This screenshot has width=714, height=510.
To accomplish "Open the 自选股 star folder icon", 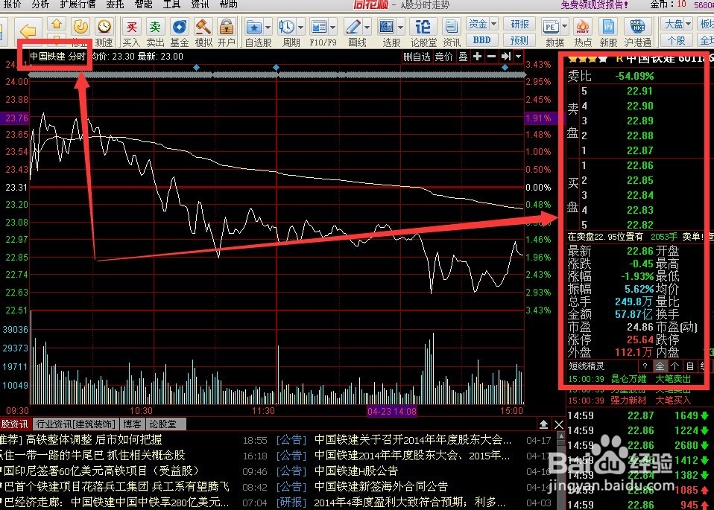I will click(x=253, y=28).
